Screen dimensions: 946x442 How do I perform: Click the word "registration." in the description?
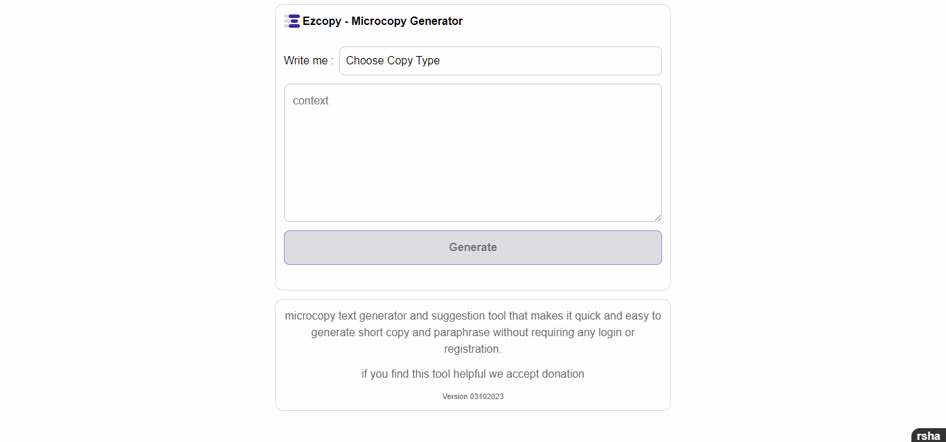(473, 349)
